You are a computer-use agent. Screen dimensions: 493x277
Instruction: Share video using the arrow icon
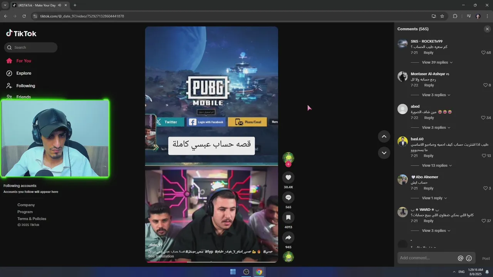(288, 237)
